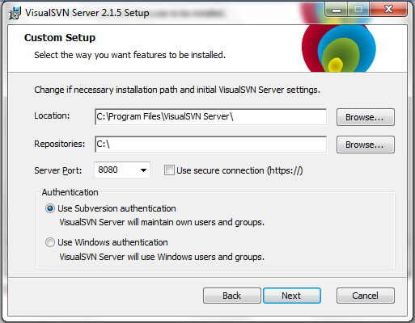415x323 pixels.
Task: Click the 'Location:' label
Action: 52,115
